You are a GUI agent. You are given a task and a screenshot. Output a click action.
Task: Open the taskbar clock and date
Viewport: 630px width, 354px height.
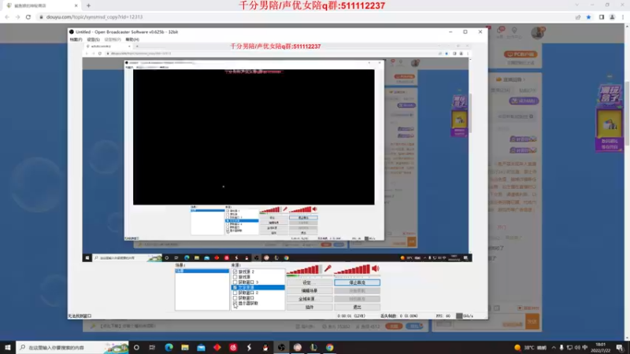pos(601,347)
